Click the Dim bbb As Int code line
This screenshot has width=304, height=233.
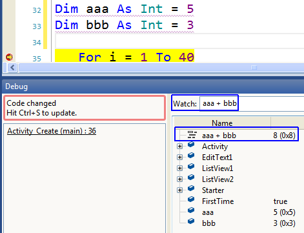[x=125, y=25]
